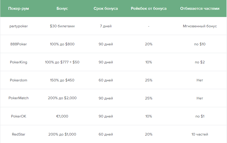227x143 pixels.
Task: Open the 888Poker room name
Action: pyautogui.click(x=19, y=44)
